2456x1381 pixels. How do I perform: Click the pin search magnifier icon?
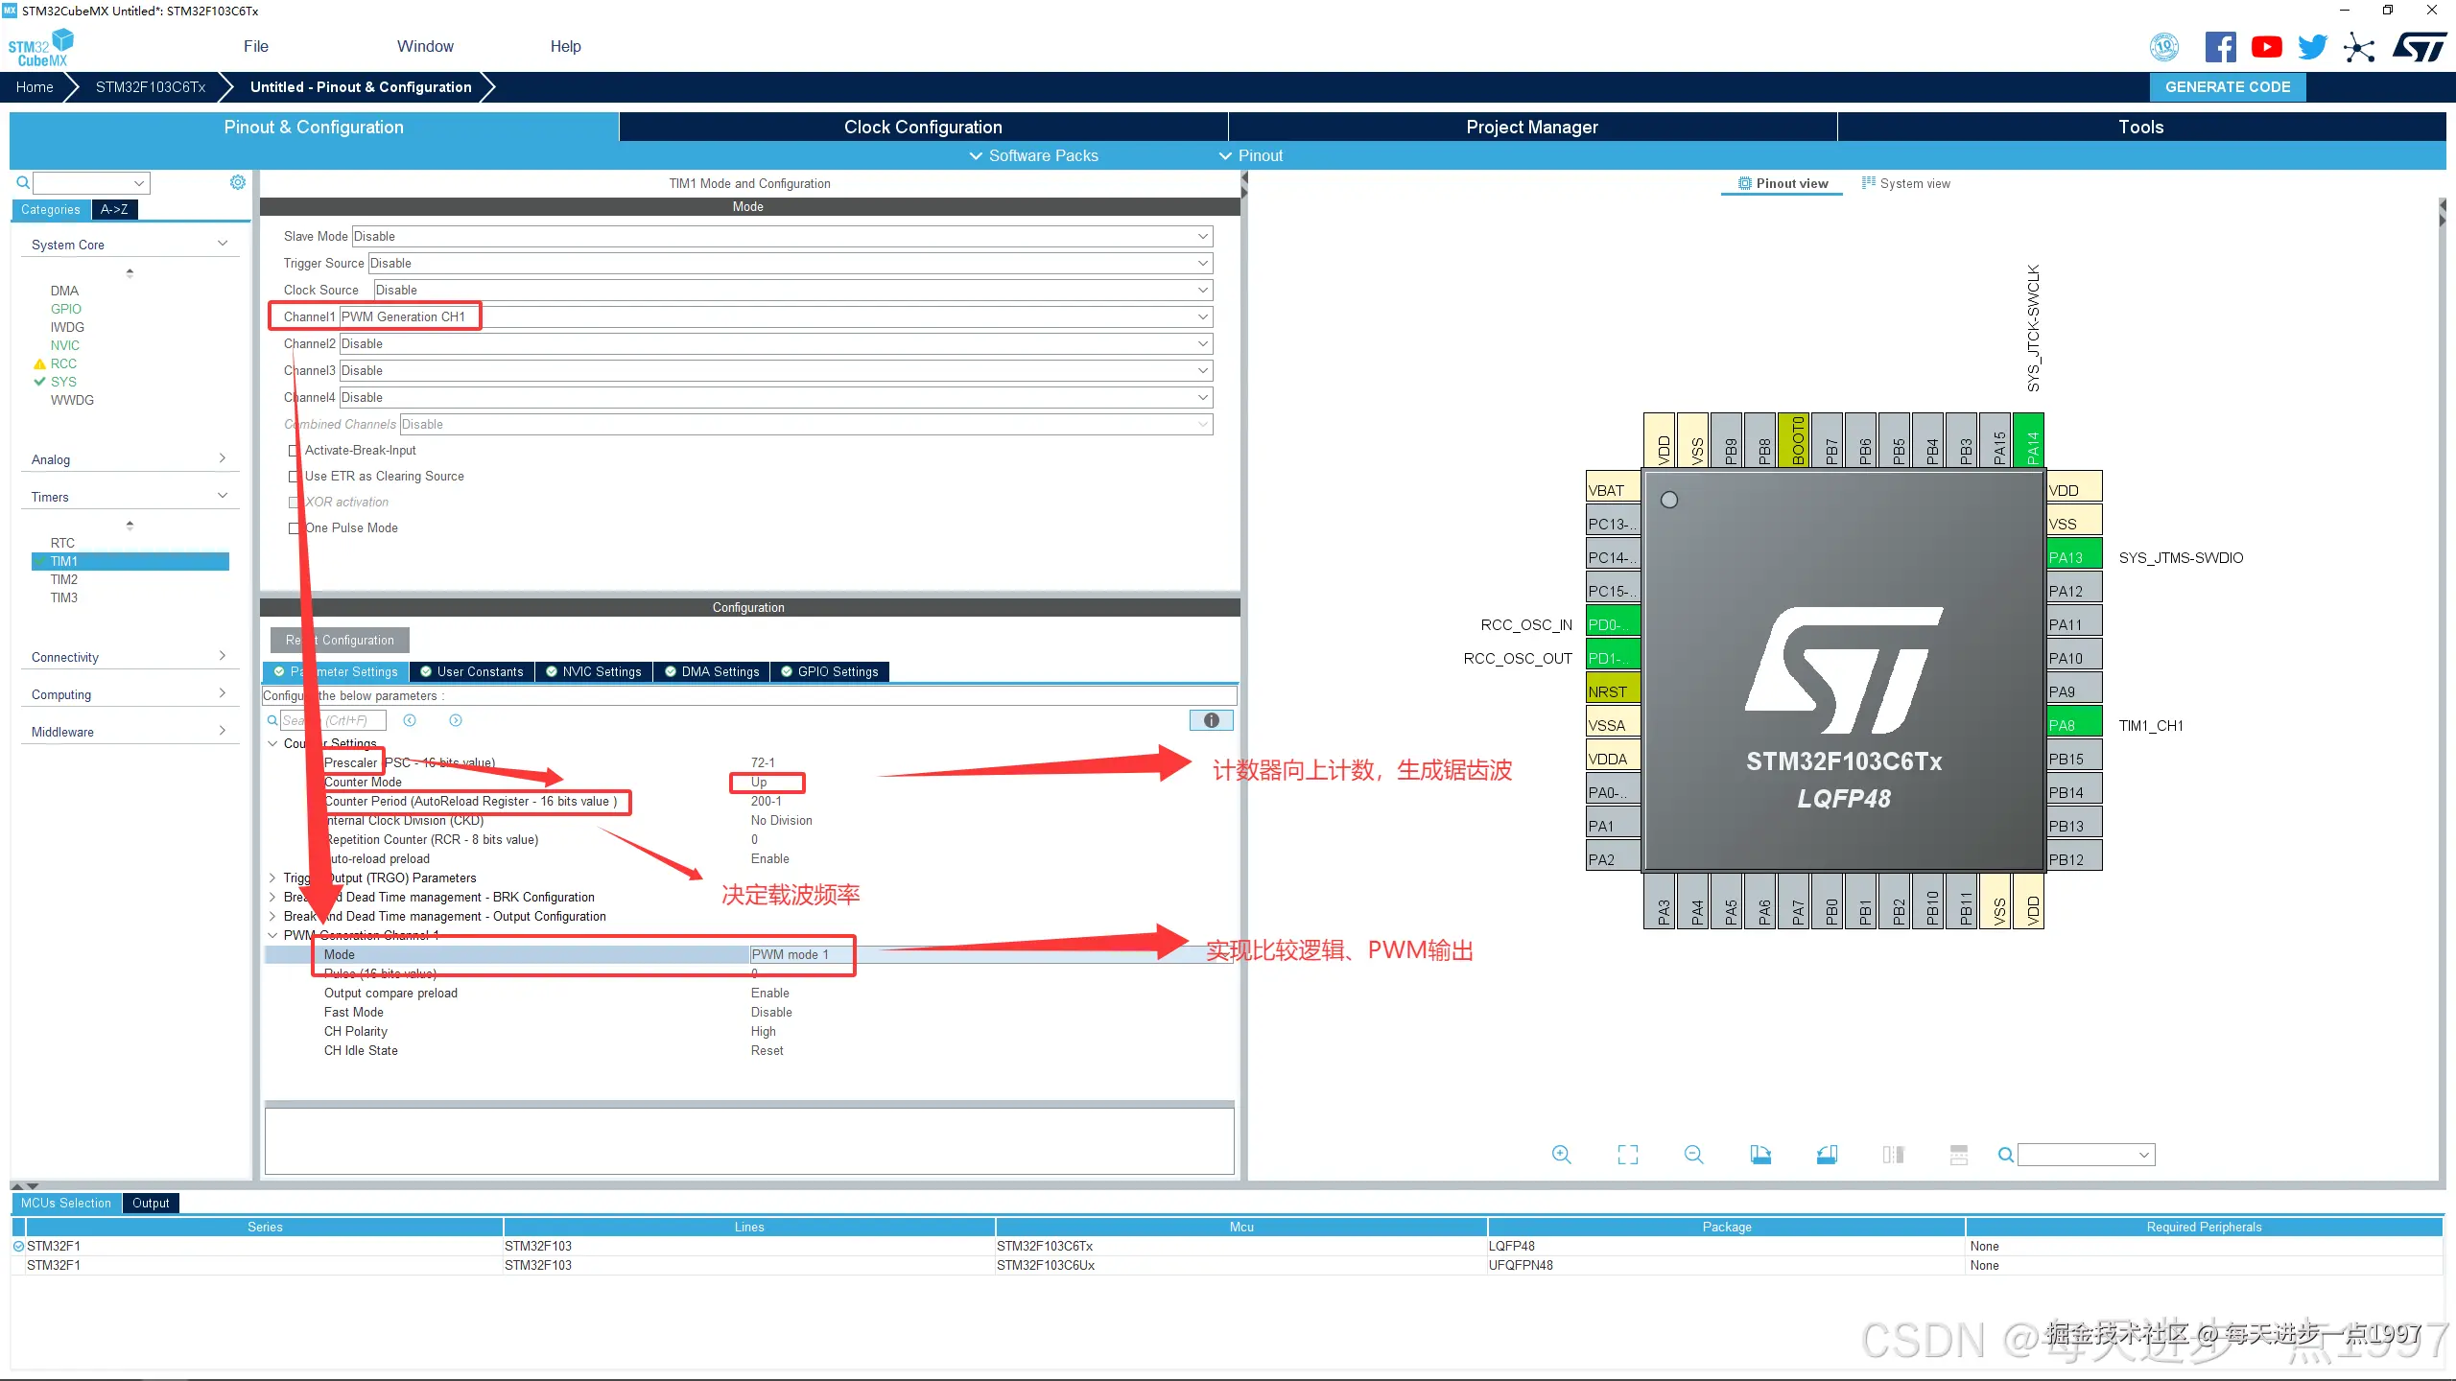tap(2005, 1155)
